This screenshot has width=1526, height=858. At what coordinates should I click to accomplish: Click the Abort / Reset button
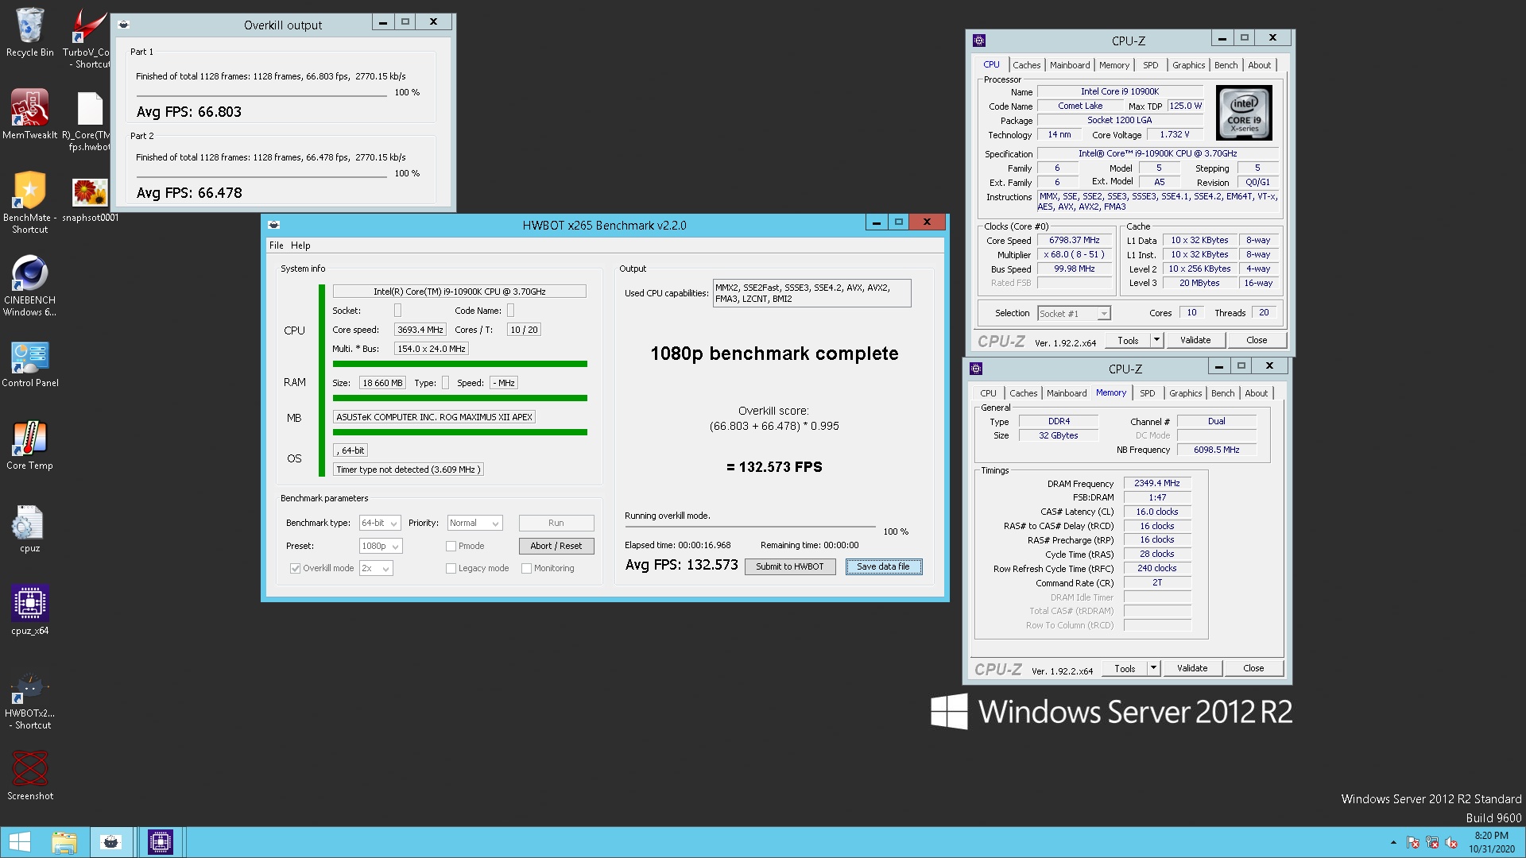point(556,547)
